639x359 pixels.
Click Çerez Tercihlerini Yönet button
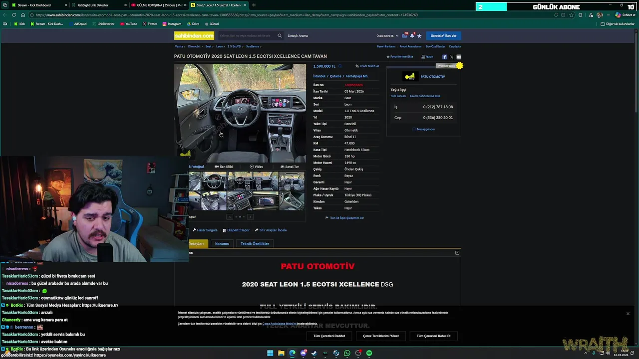point(381,336)
